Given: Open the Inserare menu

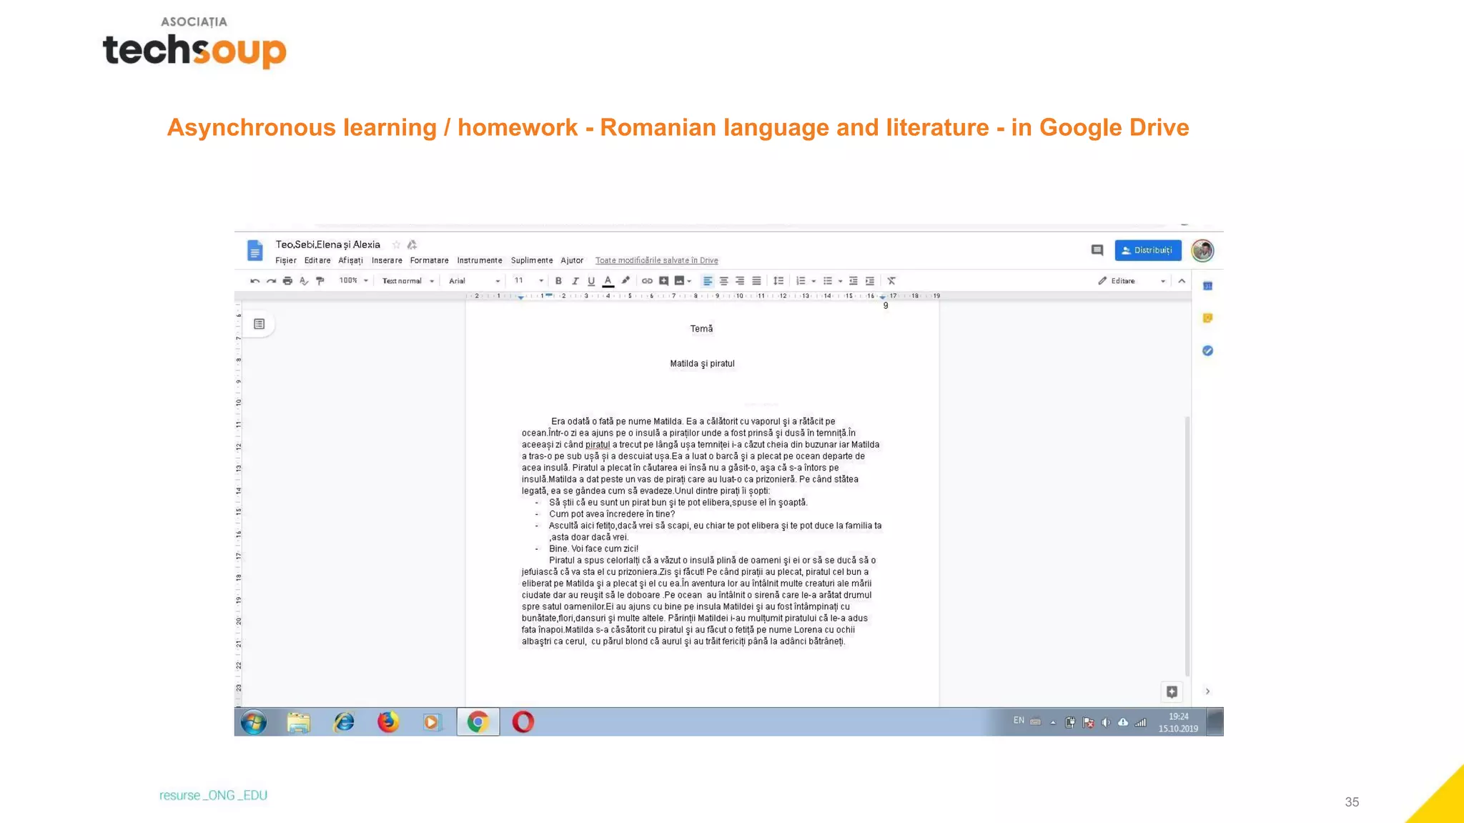Looking at the screenshot, I should (387, 260).
